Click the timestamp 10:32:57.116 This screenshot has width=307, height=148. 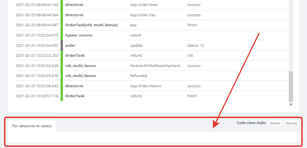[37, 96]
